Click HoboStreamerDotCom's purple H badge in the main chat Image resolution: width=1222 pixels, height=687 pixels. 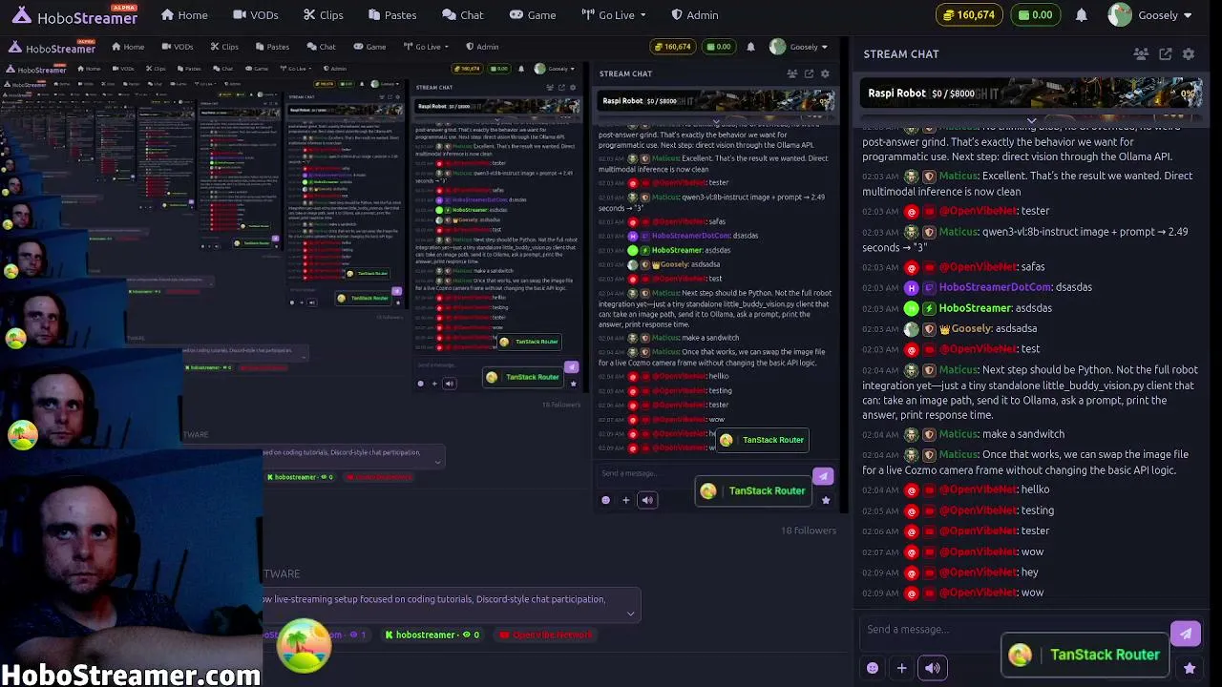[x=912, y=287]
